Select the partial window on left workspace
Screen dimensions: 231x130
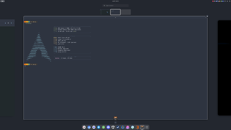pyautogui.click(x=7, y=68)
